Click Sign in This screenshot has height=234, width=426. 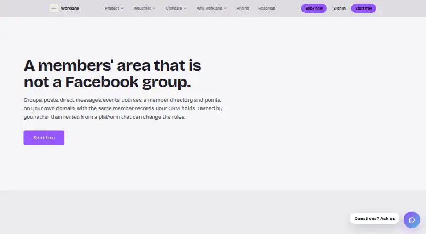(x=339, y=9)
